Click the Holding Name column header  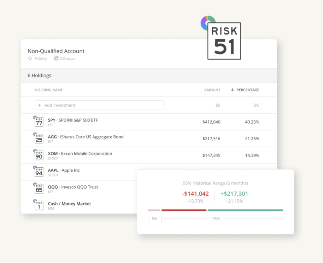pos(49,90)
